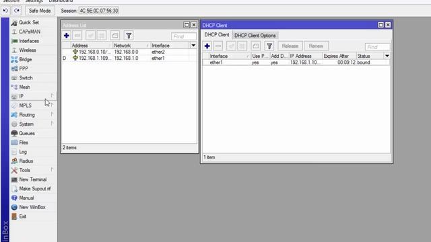Image resolution: width=431 pixels, height=242 pixels.
Task: Click the Session address field
Action: pyautogui.click(x=99, y=11)
